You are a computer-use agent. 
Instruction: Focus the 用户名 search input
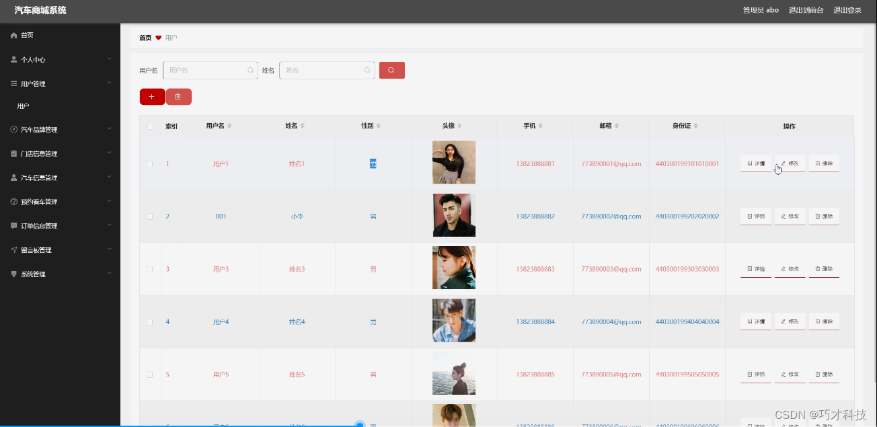[210, 70]
